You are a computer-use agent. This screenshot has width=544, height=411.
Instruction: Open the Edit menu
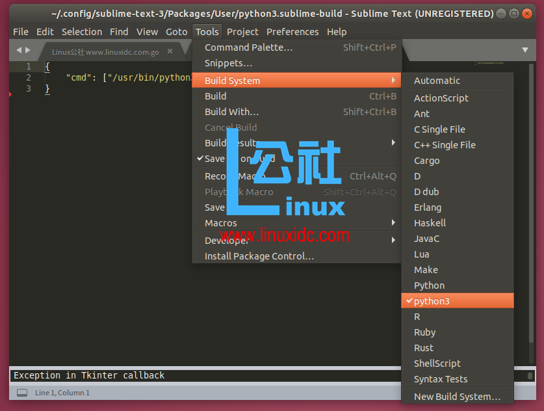(45, 32)
